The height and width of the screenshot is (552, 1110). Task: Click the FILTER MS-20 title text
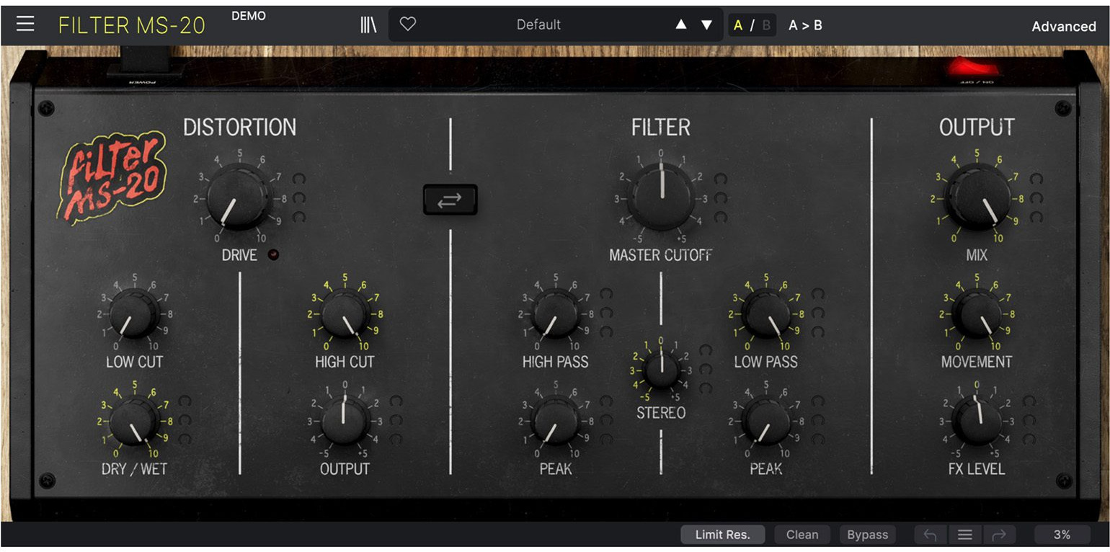(132, 26)
